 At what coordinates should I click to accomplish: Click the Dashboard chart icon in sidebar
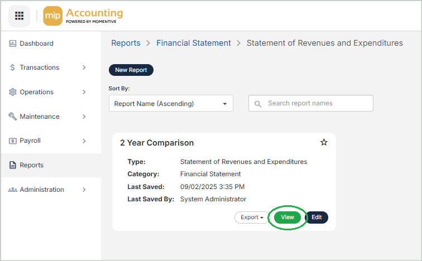[x=13, y=43]
